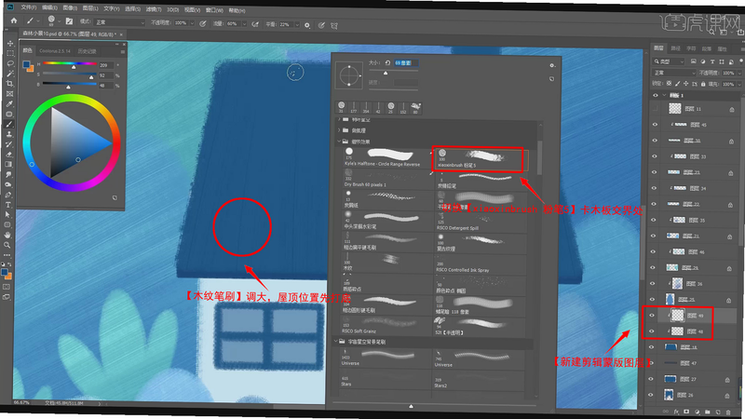Collapse the 宇宙星空背景笔刷 brush folder
This screenshot has height=419, width=745.
pos(336,341)
